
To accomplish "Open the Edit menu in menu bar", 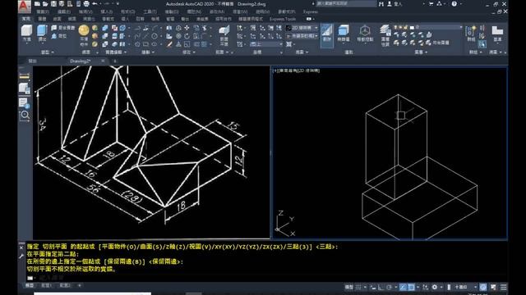I will tap(64, 11).
